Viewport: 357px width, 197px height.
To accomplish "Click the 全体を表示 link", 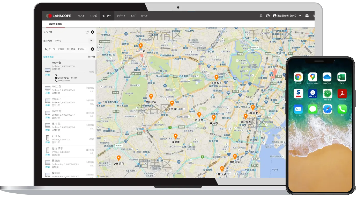I will [48, 57].
